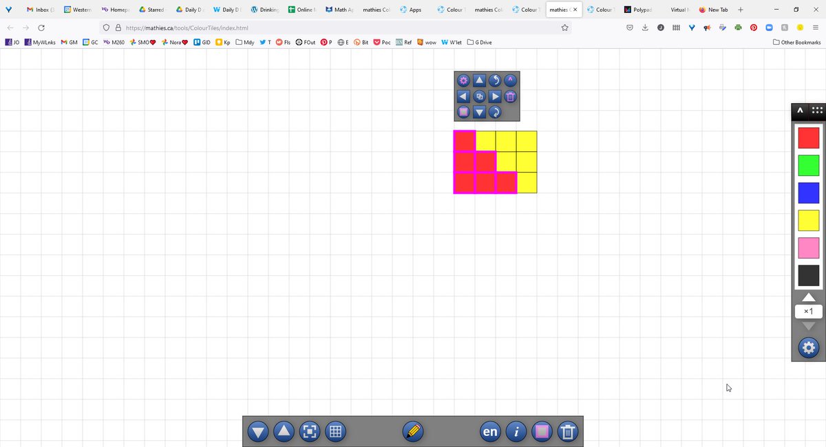Collapse the floating tile toolbar with caret
826x447 pixels.
click(510, 80)
